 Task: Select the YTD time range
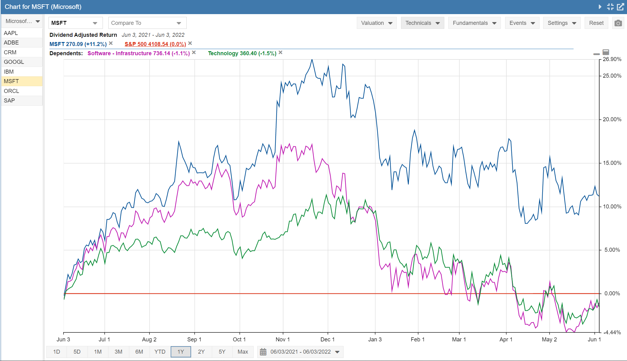(160, 352)
